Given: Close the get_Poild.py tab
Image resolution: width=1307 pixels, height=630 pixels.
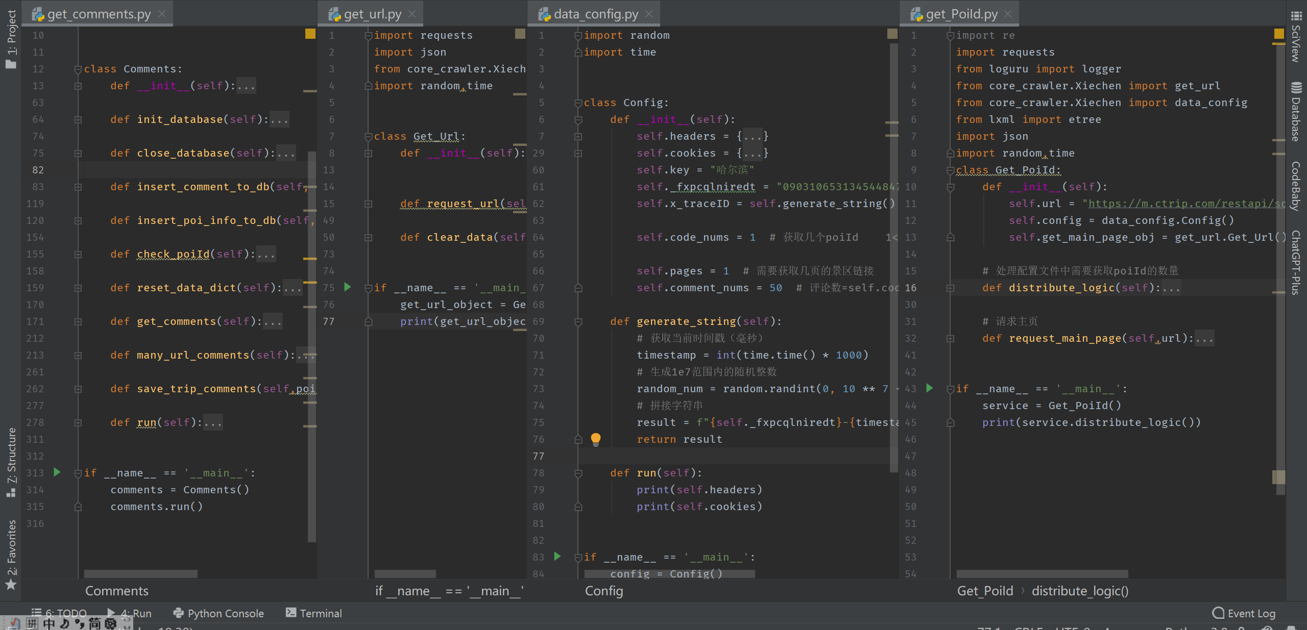Looking at the screenshot, I should click(x=1008, y=14).
